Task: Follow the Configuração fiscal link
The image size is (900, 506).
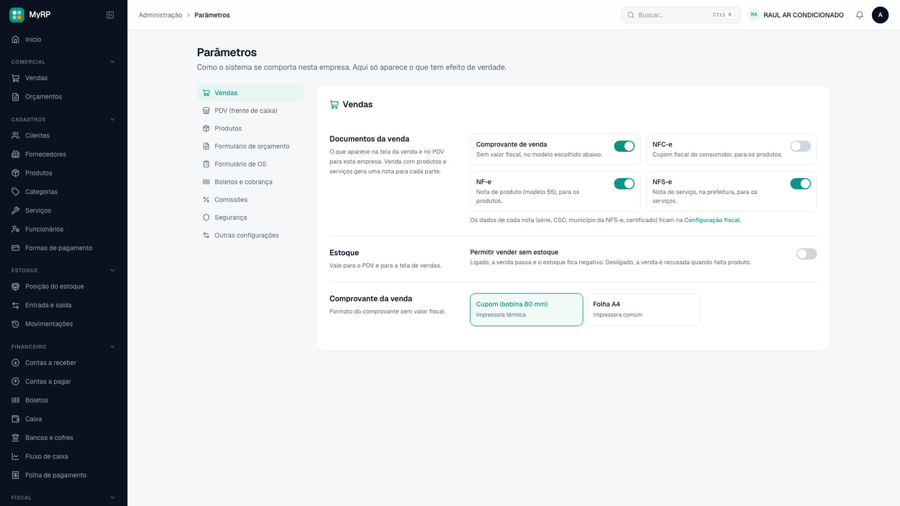Action: click(x=712, y=220)
